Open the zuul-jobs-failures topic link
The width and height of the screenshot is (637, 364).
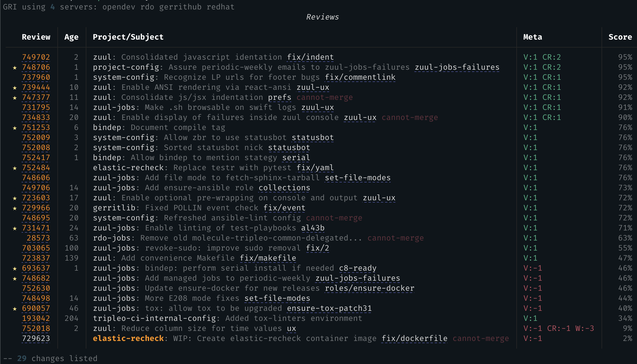456,67
